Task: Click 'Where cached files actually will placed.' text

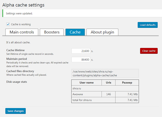Action: tap(26, 75)
